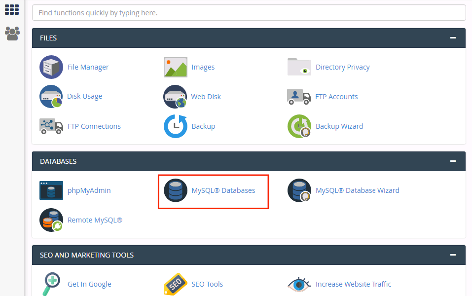Click the FTP Connections link
472x296 pixels.
[94, 126]
